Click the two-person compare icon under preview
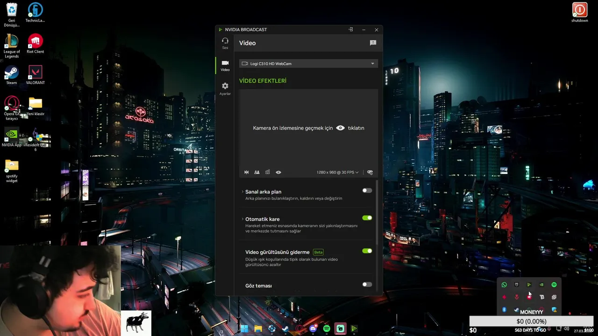Viewport: 598px width, 336px height. (257, 172)
